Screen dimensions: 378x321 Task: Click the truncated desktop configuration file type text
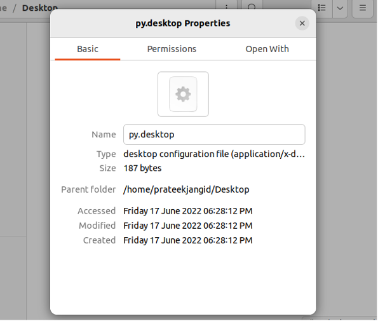[214, 154]
